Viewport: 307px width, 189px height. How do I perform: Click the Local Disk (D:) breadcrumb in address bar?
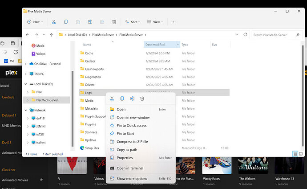(x=77, y=35)
